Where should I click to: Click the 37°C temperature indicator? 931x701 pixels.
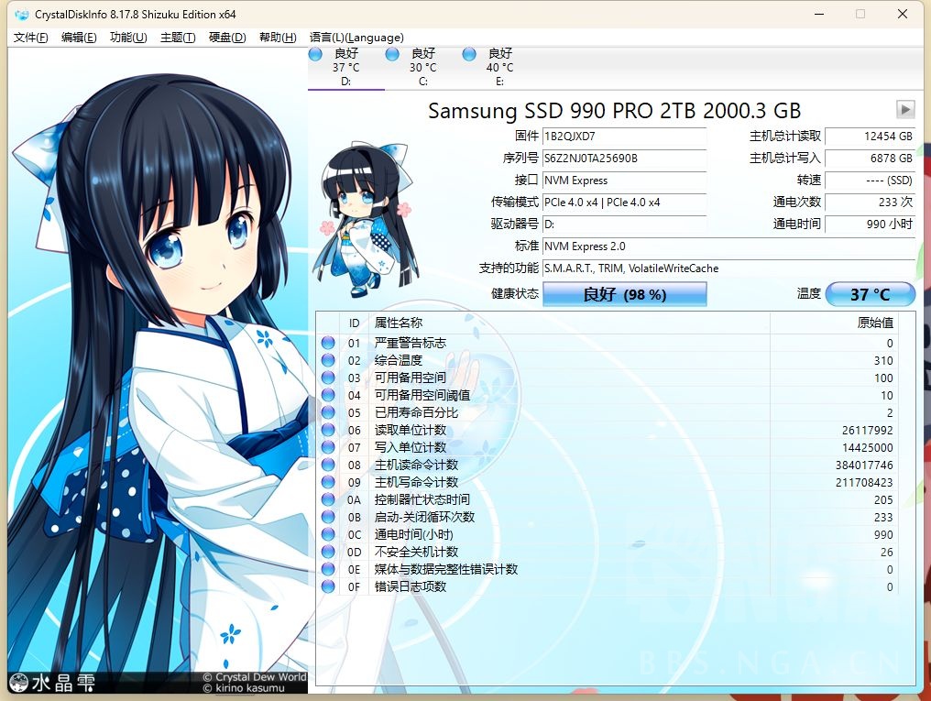[870, 294]
